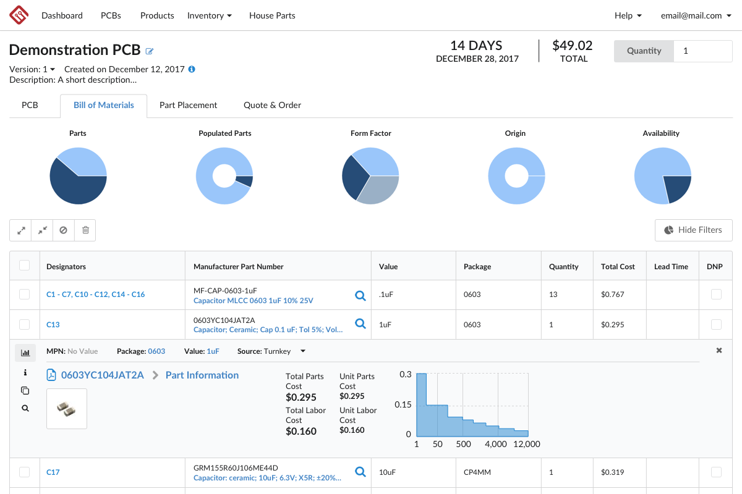The width and height of the screenshot is (742, 494).
Task: Open part search from the detail sidebar magnifier
Action: [x=25, y=408]
